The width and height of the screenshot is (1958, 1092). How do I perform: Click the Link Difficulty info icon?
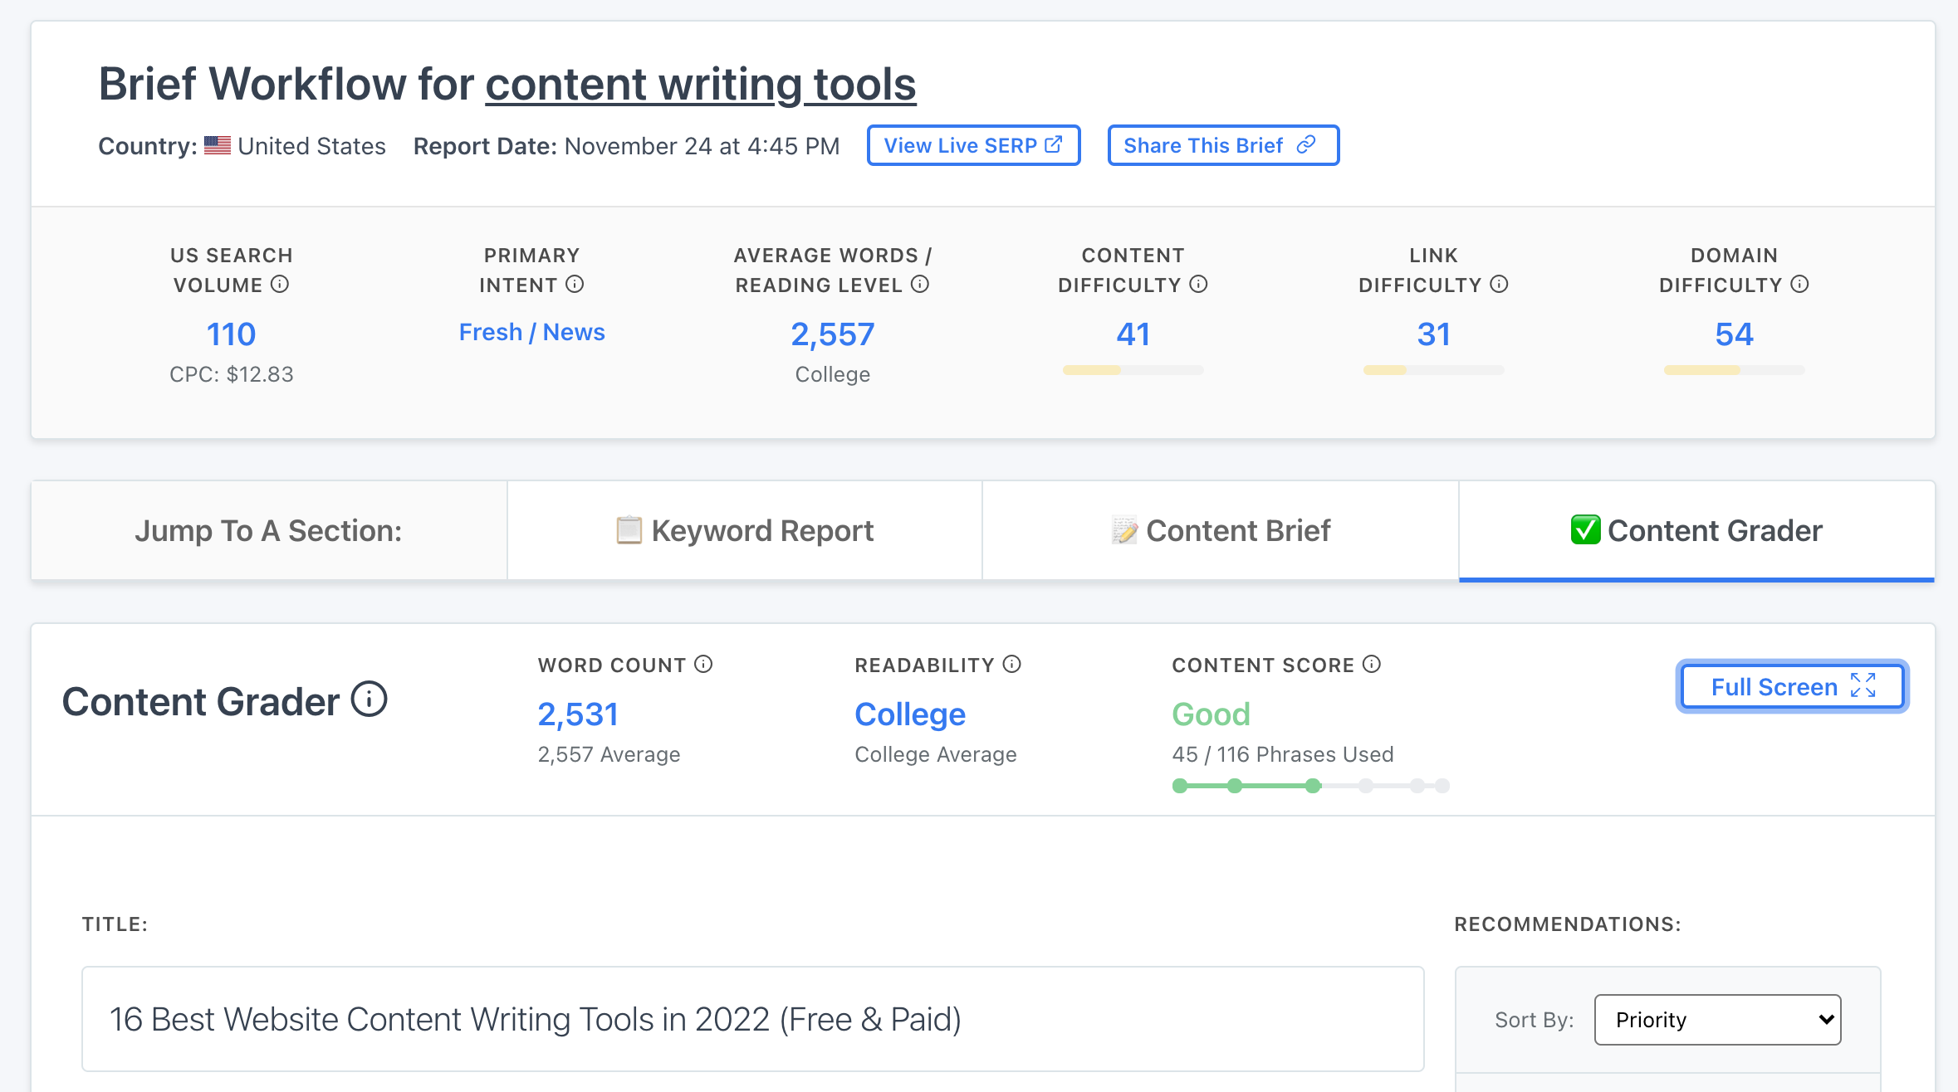(x=1499, y=285)
